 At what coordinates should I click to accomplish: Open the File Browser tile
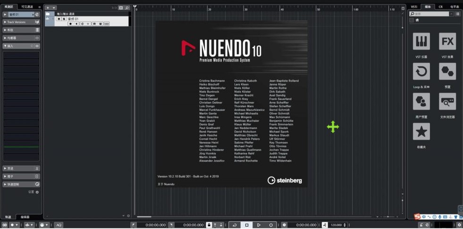tap(447, 102)
